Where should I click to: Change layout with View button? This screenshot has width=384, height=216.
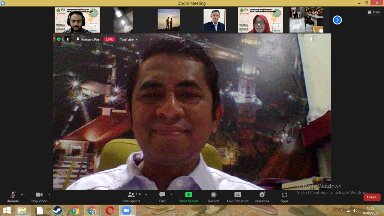click(x=374, y=12)
